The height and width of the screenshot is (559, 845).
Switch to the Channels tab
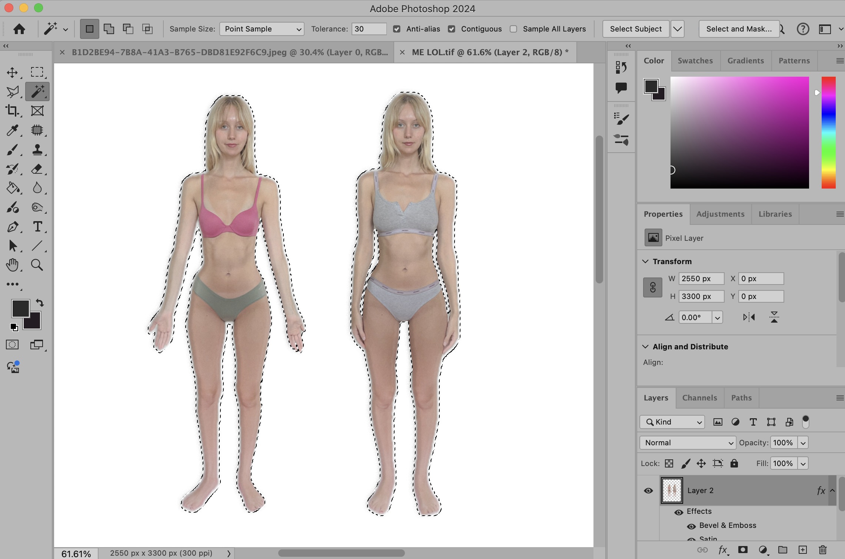pyautogui.click(x=699, y=398)
